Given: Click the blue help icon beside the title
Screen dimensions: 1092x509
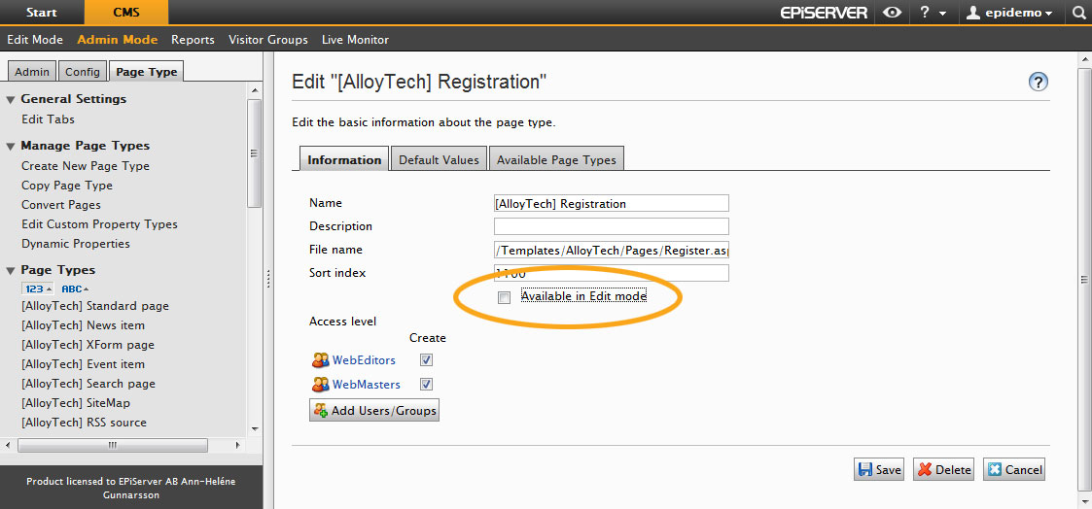Looking at the screenshot, I should [1039, 83].
